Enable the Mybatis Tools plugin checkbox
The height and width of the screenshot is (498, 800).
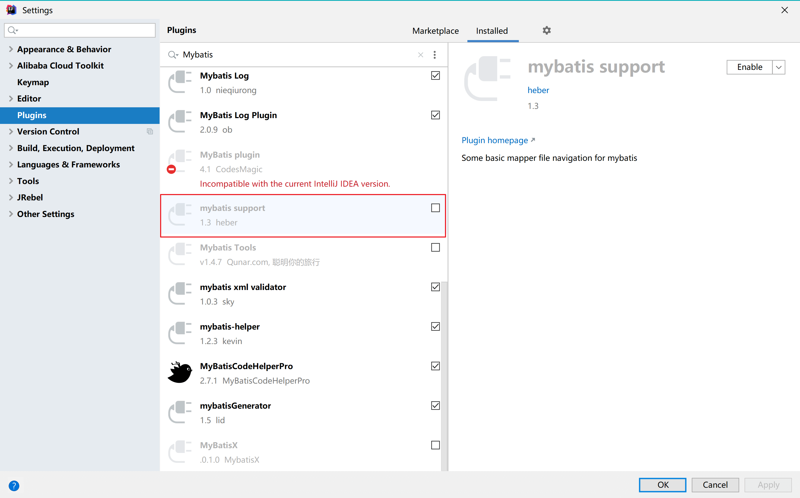tap(435, 247)
